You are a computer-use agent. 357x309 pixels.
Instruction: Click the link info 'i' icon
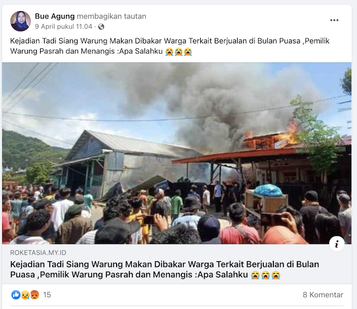pyautogui.click(x=336, y=244)
